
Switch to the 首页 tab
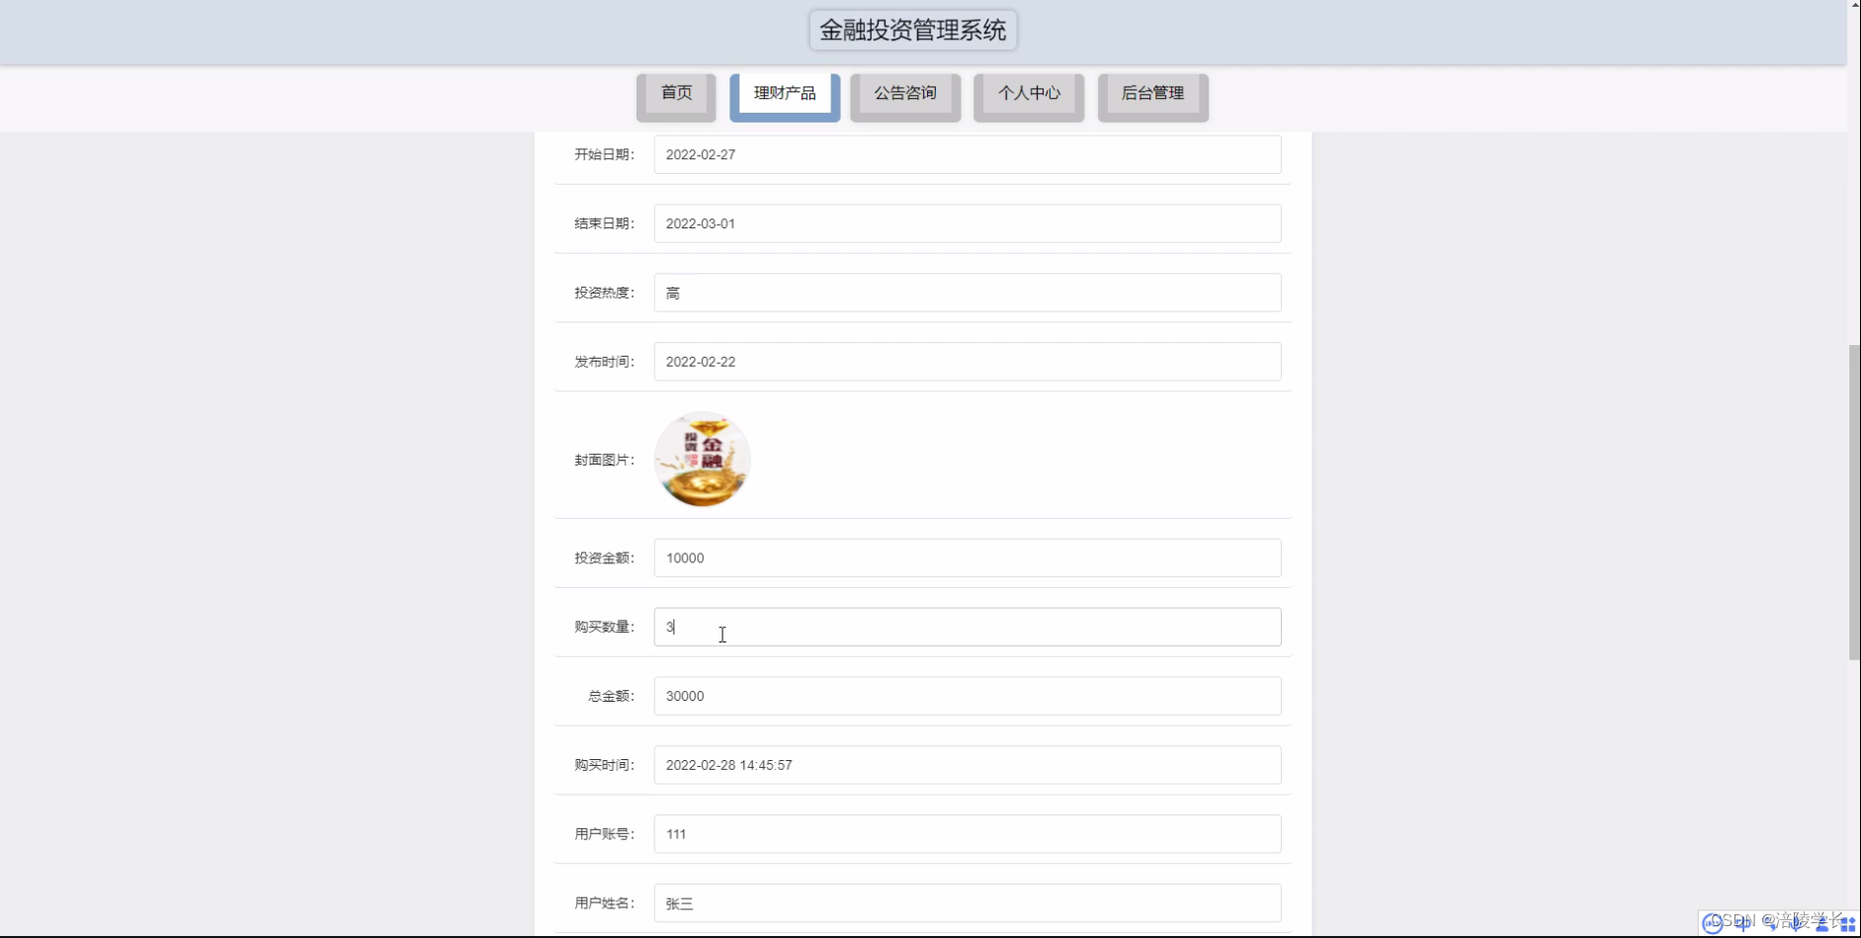point(676,94)
